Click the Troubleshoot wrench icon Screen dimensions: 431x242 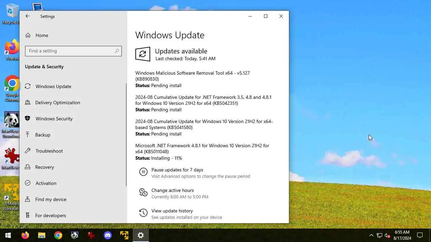click(28, 151)
